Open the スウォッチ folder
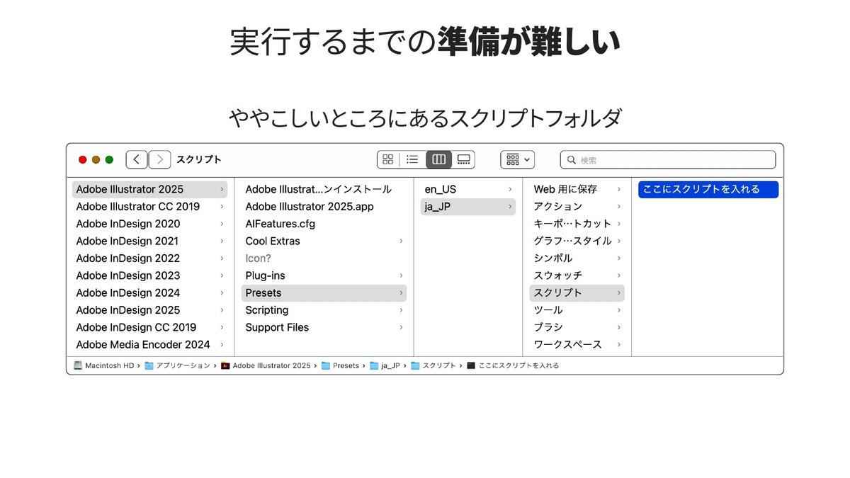Screen dimensions: 850x478 tap(577, 275)
